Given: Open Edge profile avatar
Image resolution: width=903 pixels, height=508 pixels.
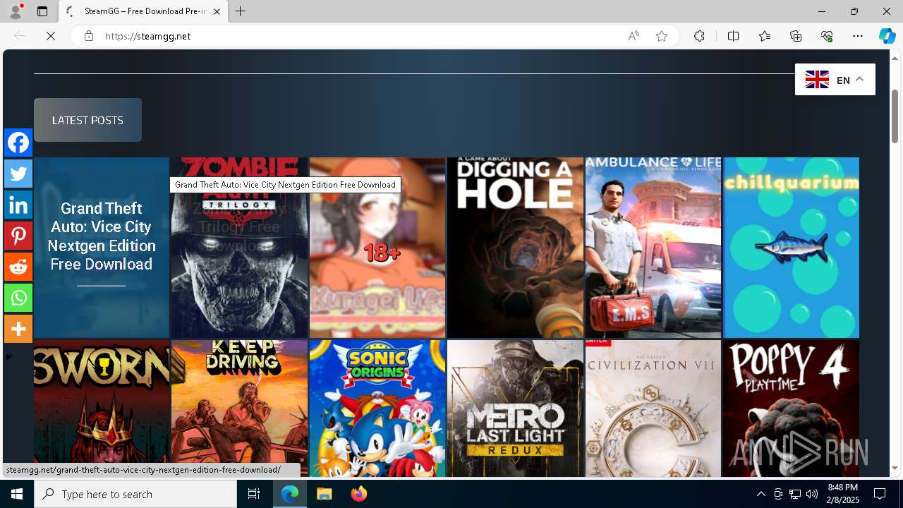Looking at the screenshot, I should (16, 11).
